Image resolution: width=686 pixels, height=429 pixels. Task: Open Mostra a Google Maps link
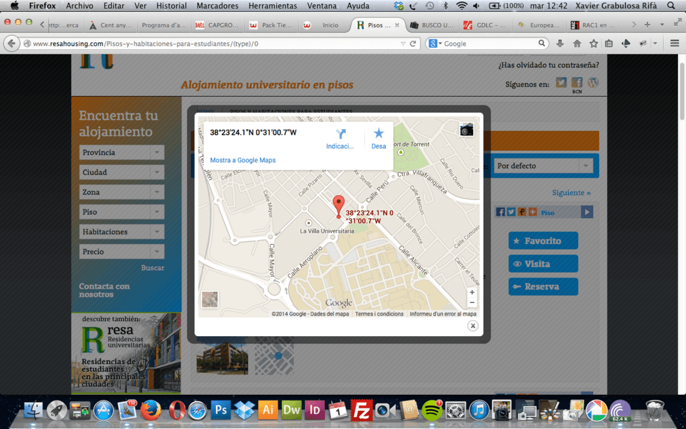[x=243, y=160]
